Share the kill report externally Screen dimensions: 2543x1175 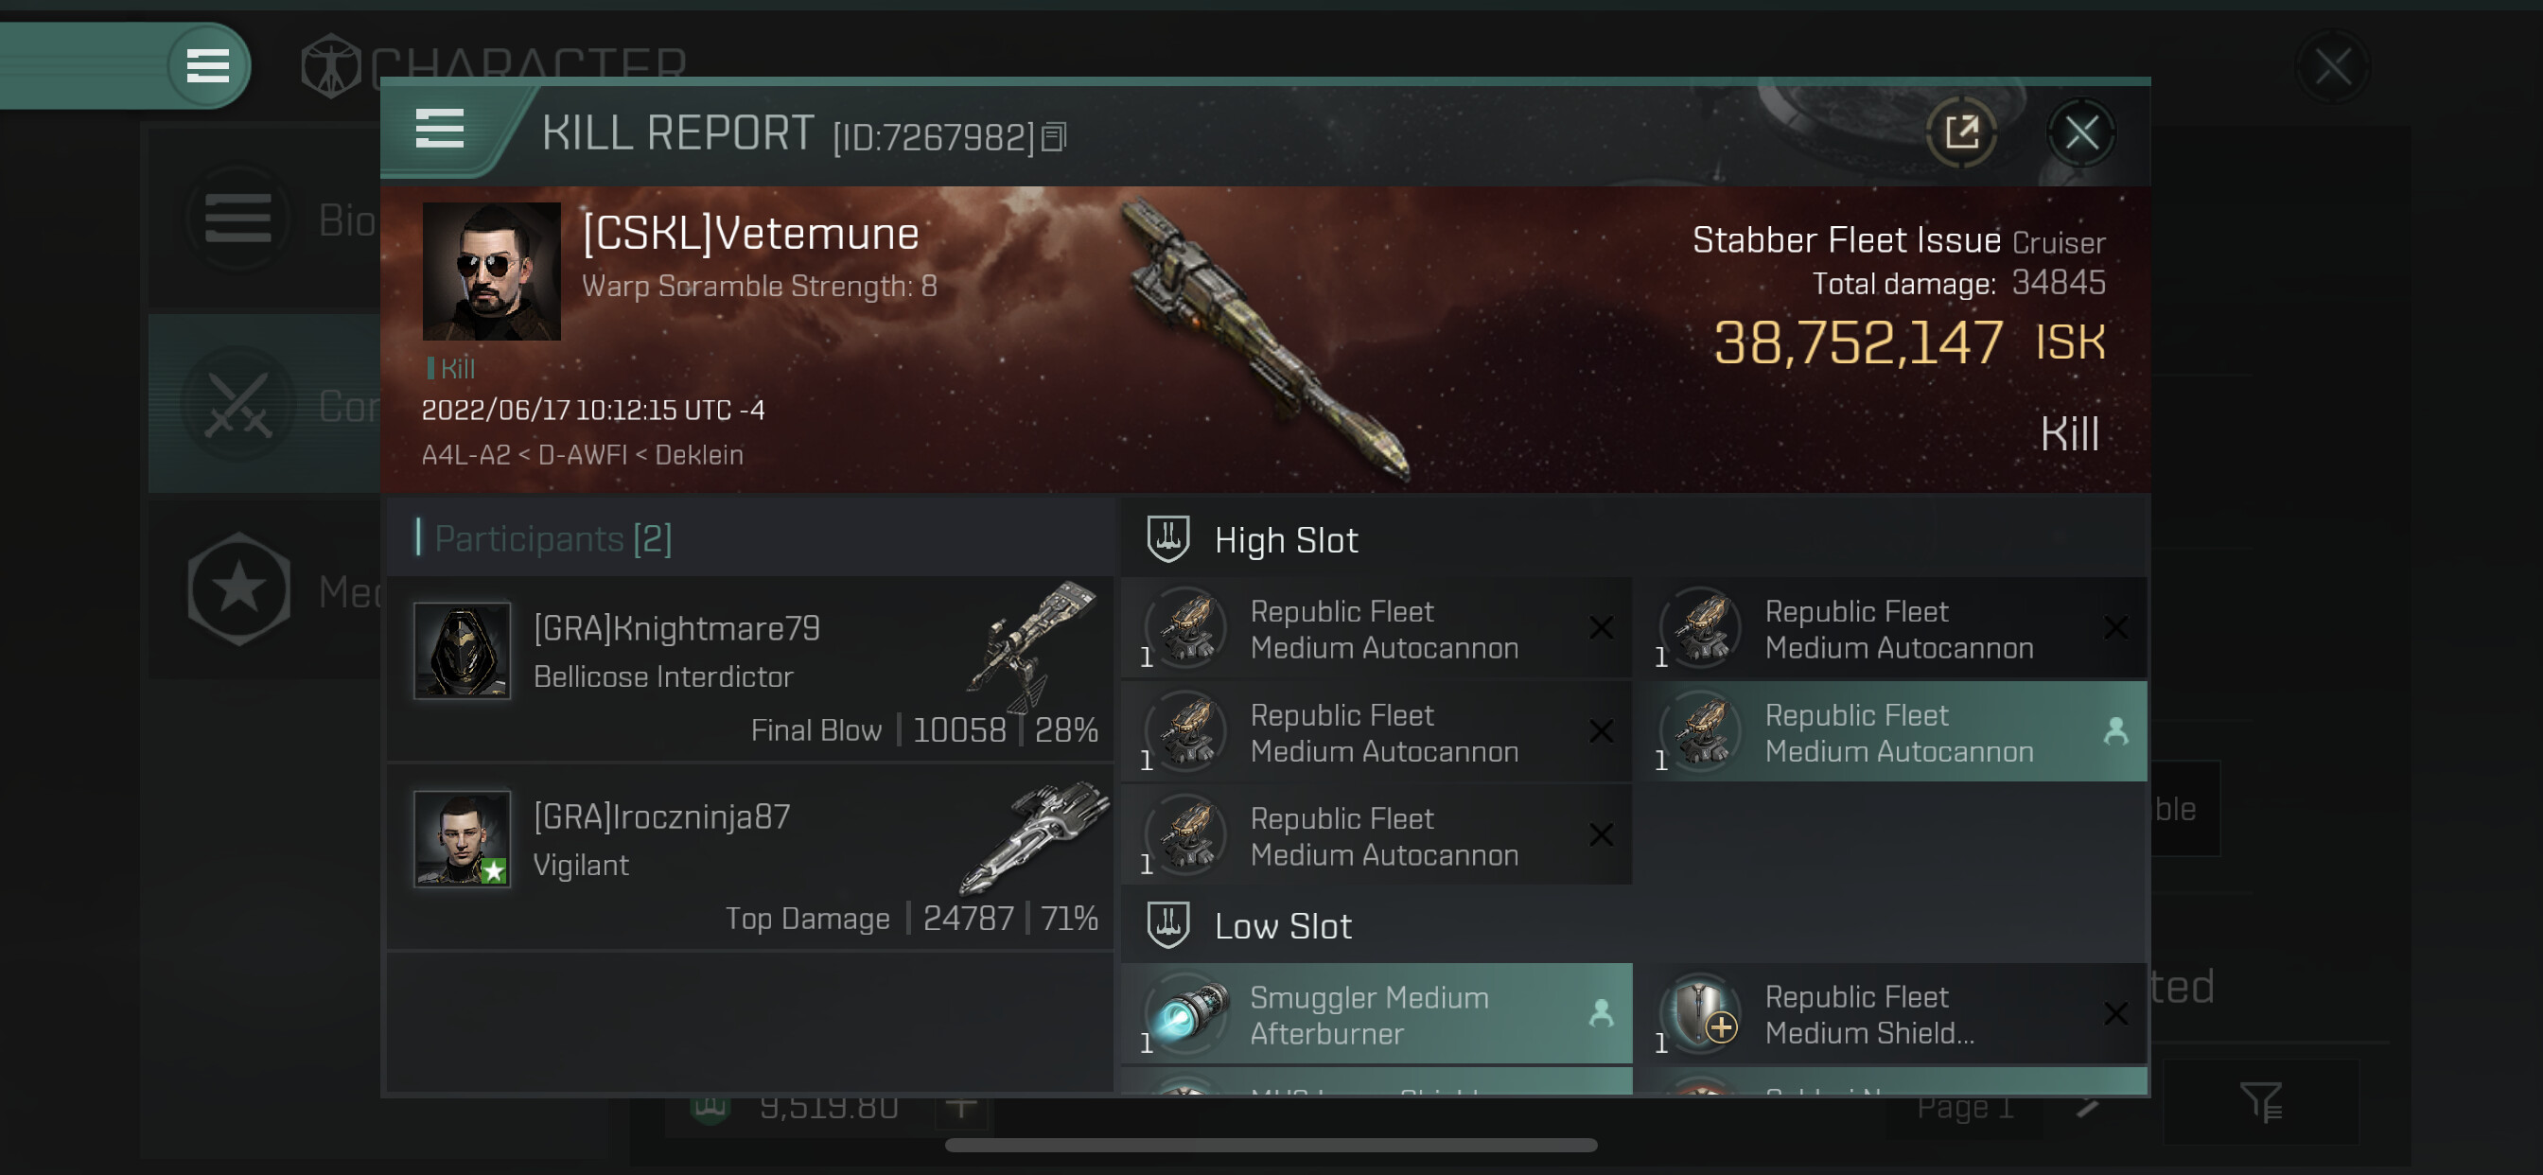(1961, 132)
